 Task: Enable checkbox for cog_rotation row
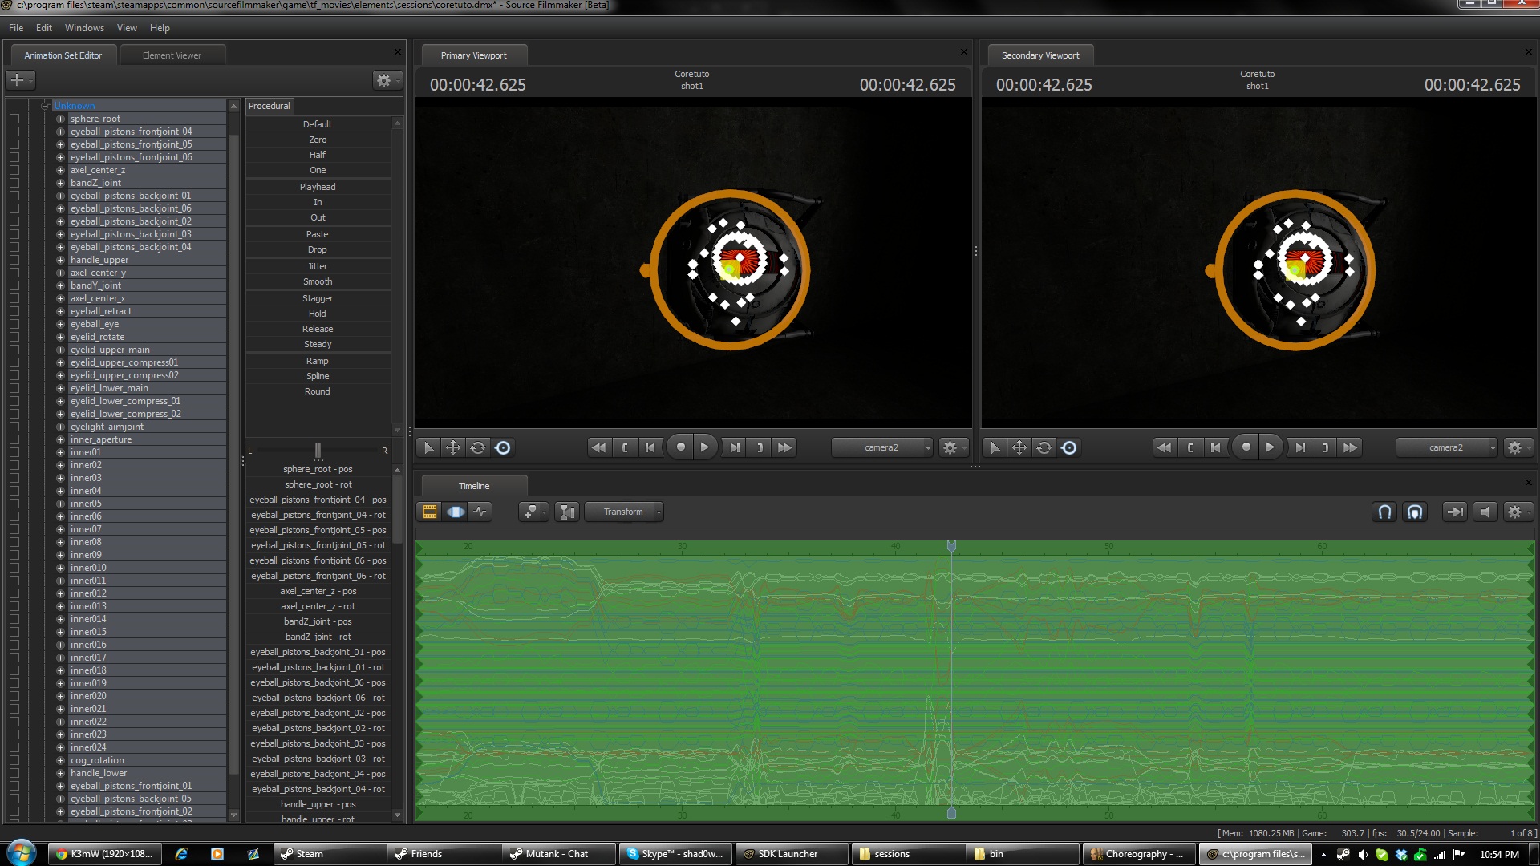tap(14, 760)
